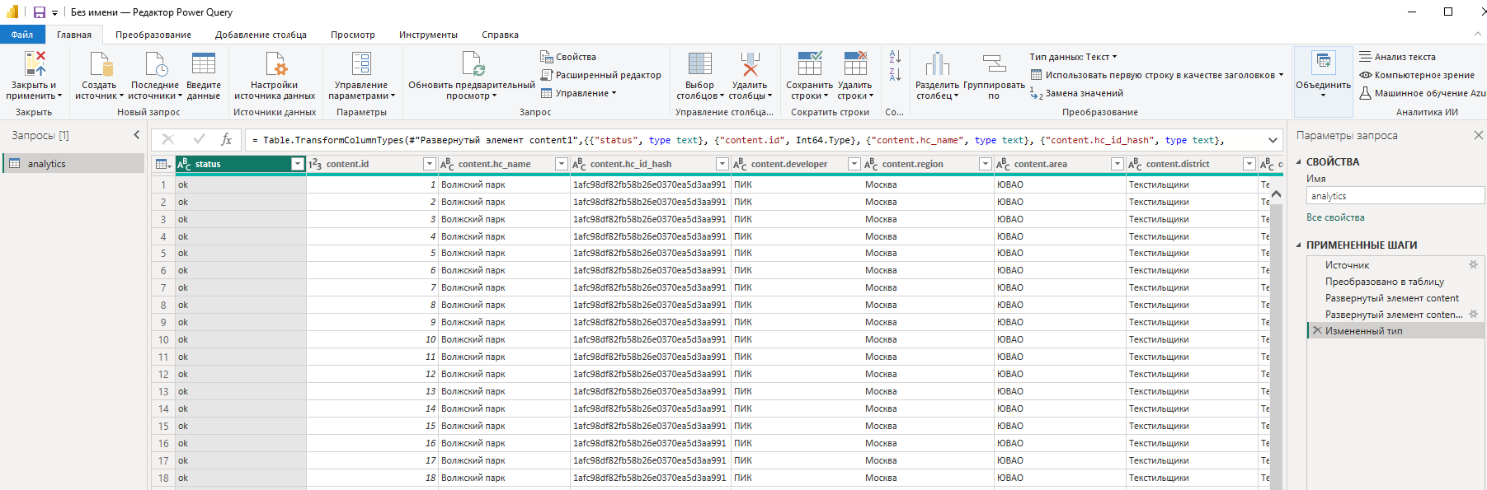Sort the column ascending
This screenshot has width=1487, height=490.
tap(895, 56)
